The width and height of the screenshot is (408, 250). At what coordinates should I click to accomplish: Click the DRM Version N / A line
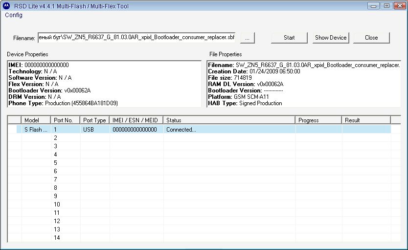click(35, 97)
